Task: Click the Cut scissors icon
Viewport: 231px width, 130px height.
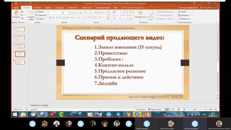Action: click(x=22, y=12)
